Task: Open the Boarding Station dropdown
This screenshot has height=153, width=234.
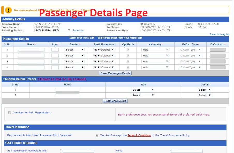Action: click(x=52, y=31)
